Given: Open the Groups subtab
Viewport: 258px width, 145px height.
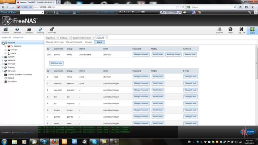Looking at the screenshot, I should point(88,42).
